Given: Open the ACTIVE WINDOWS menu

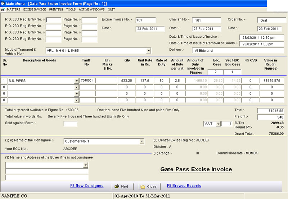Looking at the screenshot, I should 92,9.
